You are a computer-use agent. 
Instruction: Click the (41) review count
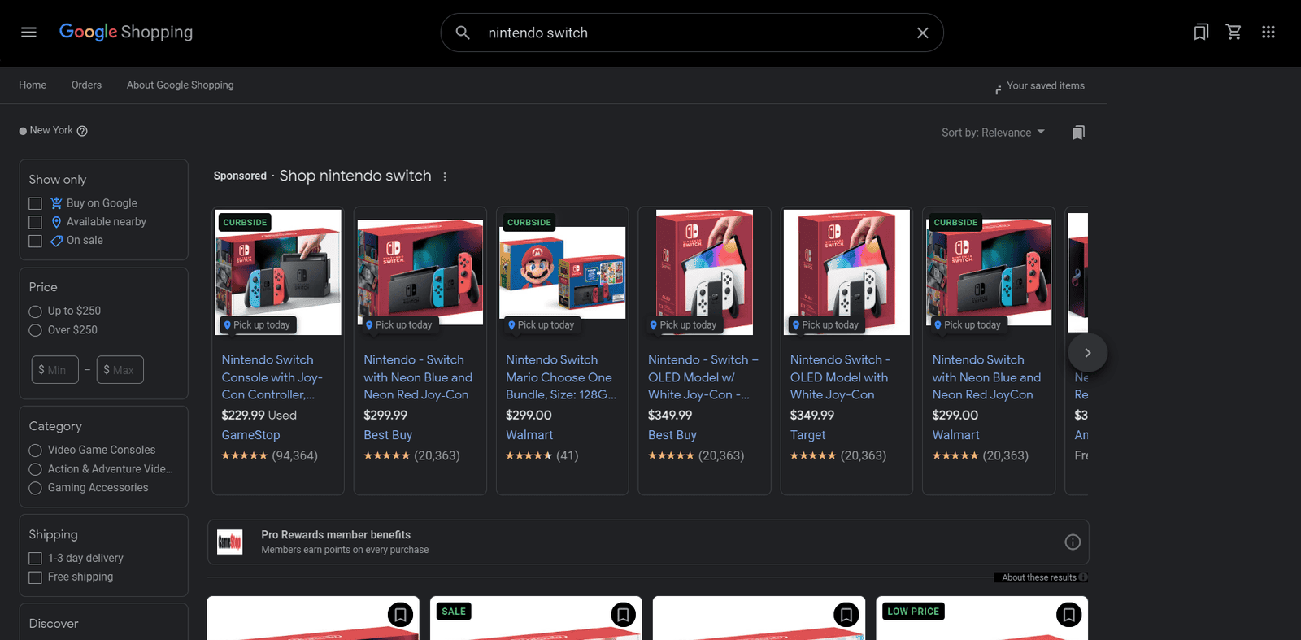pyautogui.click(x=568, y=455)
